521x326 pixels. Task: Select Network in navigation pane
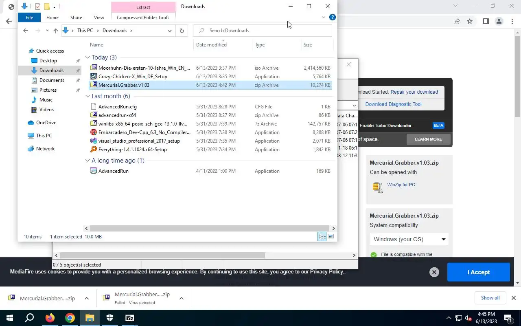45,149
